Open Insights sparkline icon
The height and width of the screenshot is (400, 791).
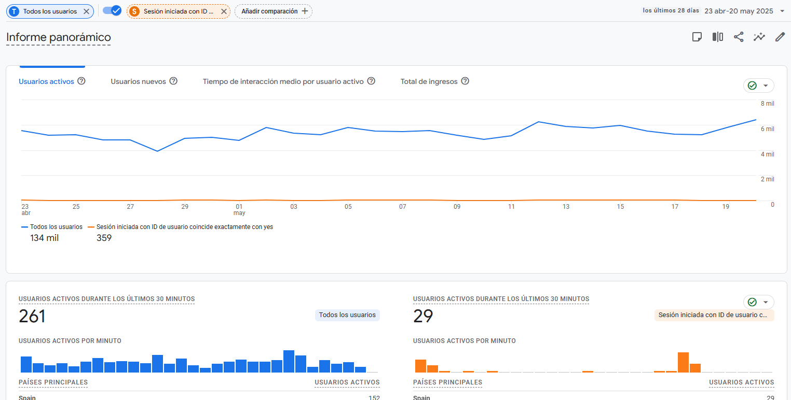click(x=759, y=37)
